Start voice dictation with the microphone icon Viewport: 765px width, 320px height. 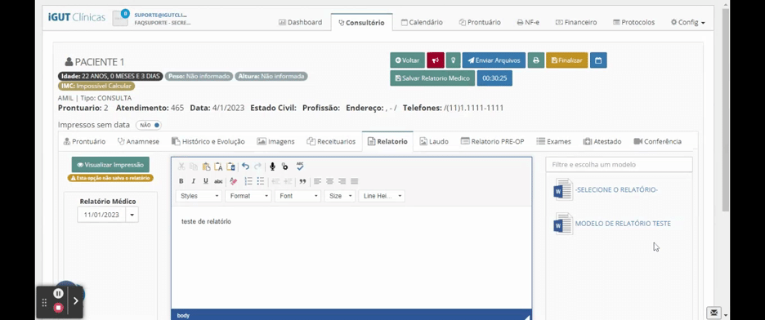coord(272,167)
